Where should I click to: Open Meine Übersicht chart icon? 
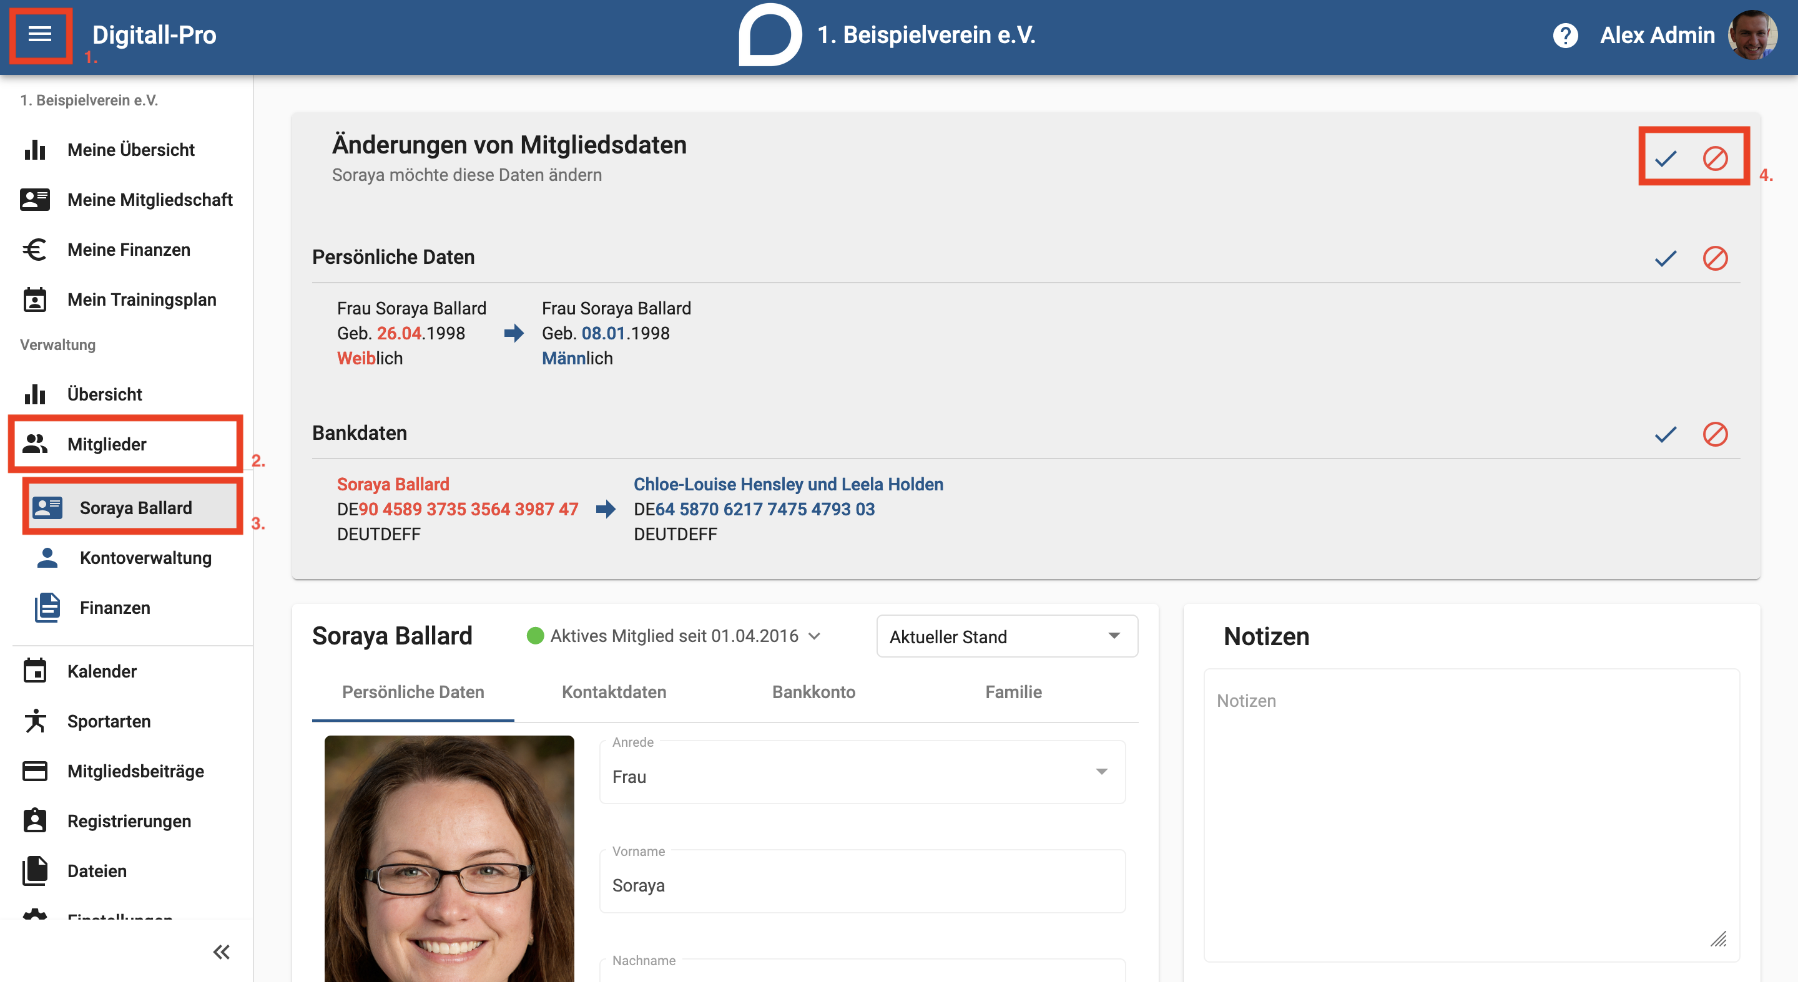(x=35, y=149)
